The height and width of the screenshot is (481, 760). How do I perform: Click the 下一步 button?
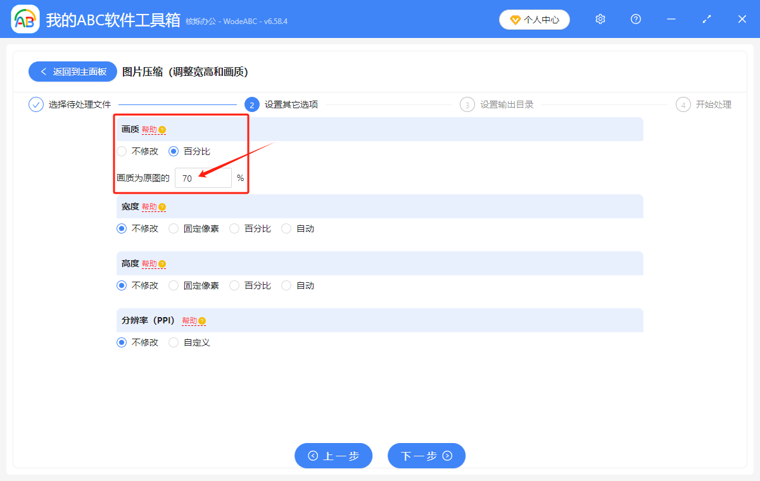[426, 456]
